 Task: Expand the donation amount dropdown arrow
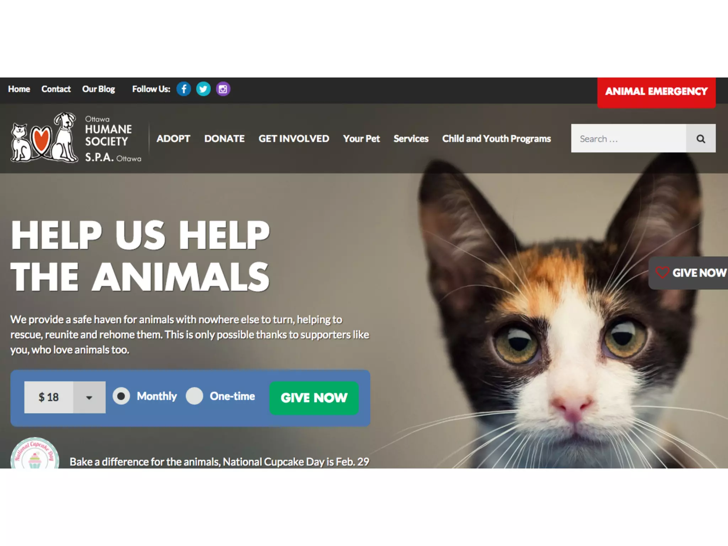coord(89,397)
